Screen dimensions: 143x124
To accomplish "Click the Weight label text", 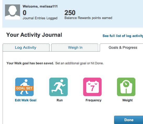I will coord(127,100).
